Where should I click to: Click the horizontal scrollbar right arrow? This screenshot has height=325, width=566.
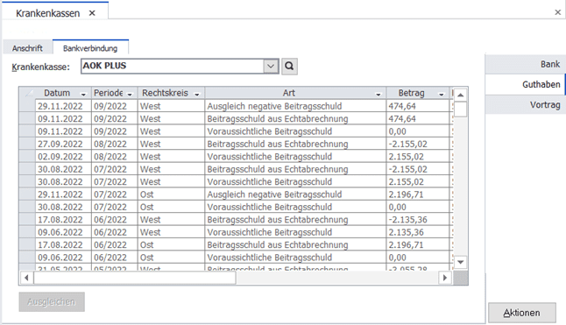pos(445,278)
